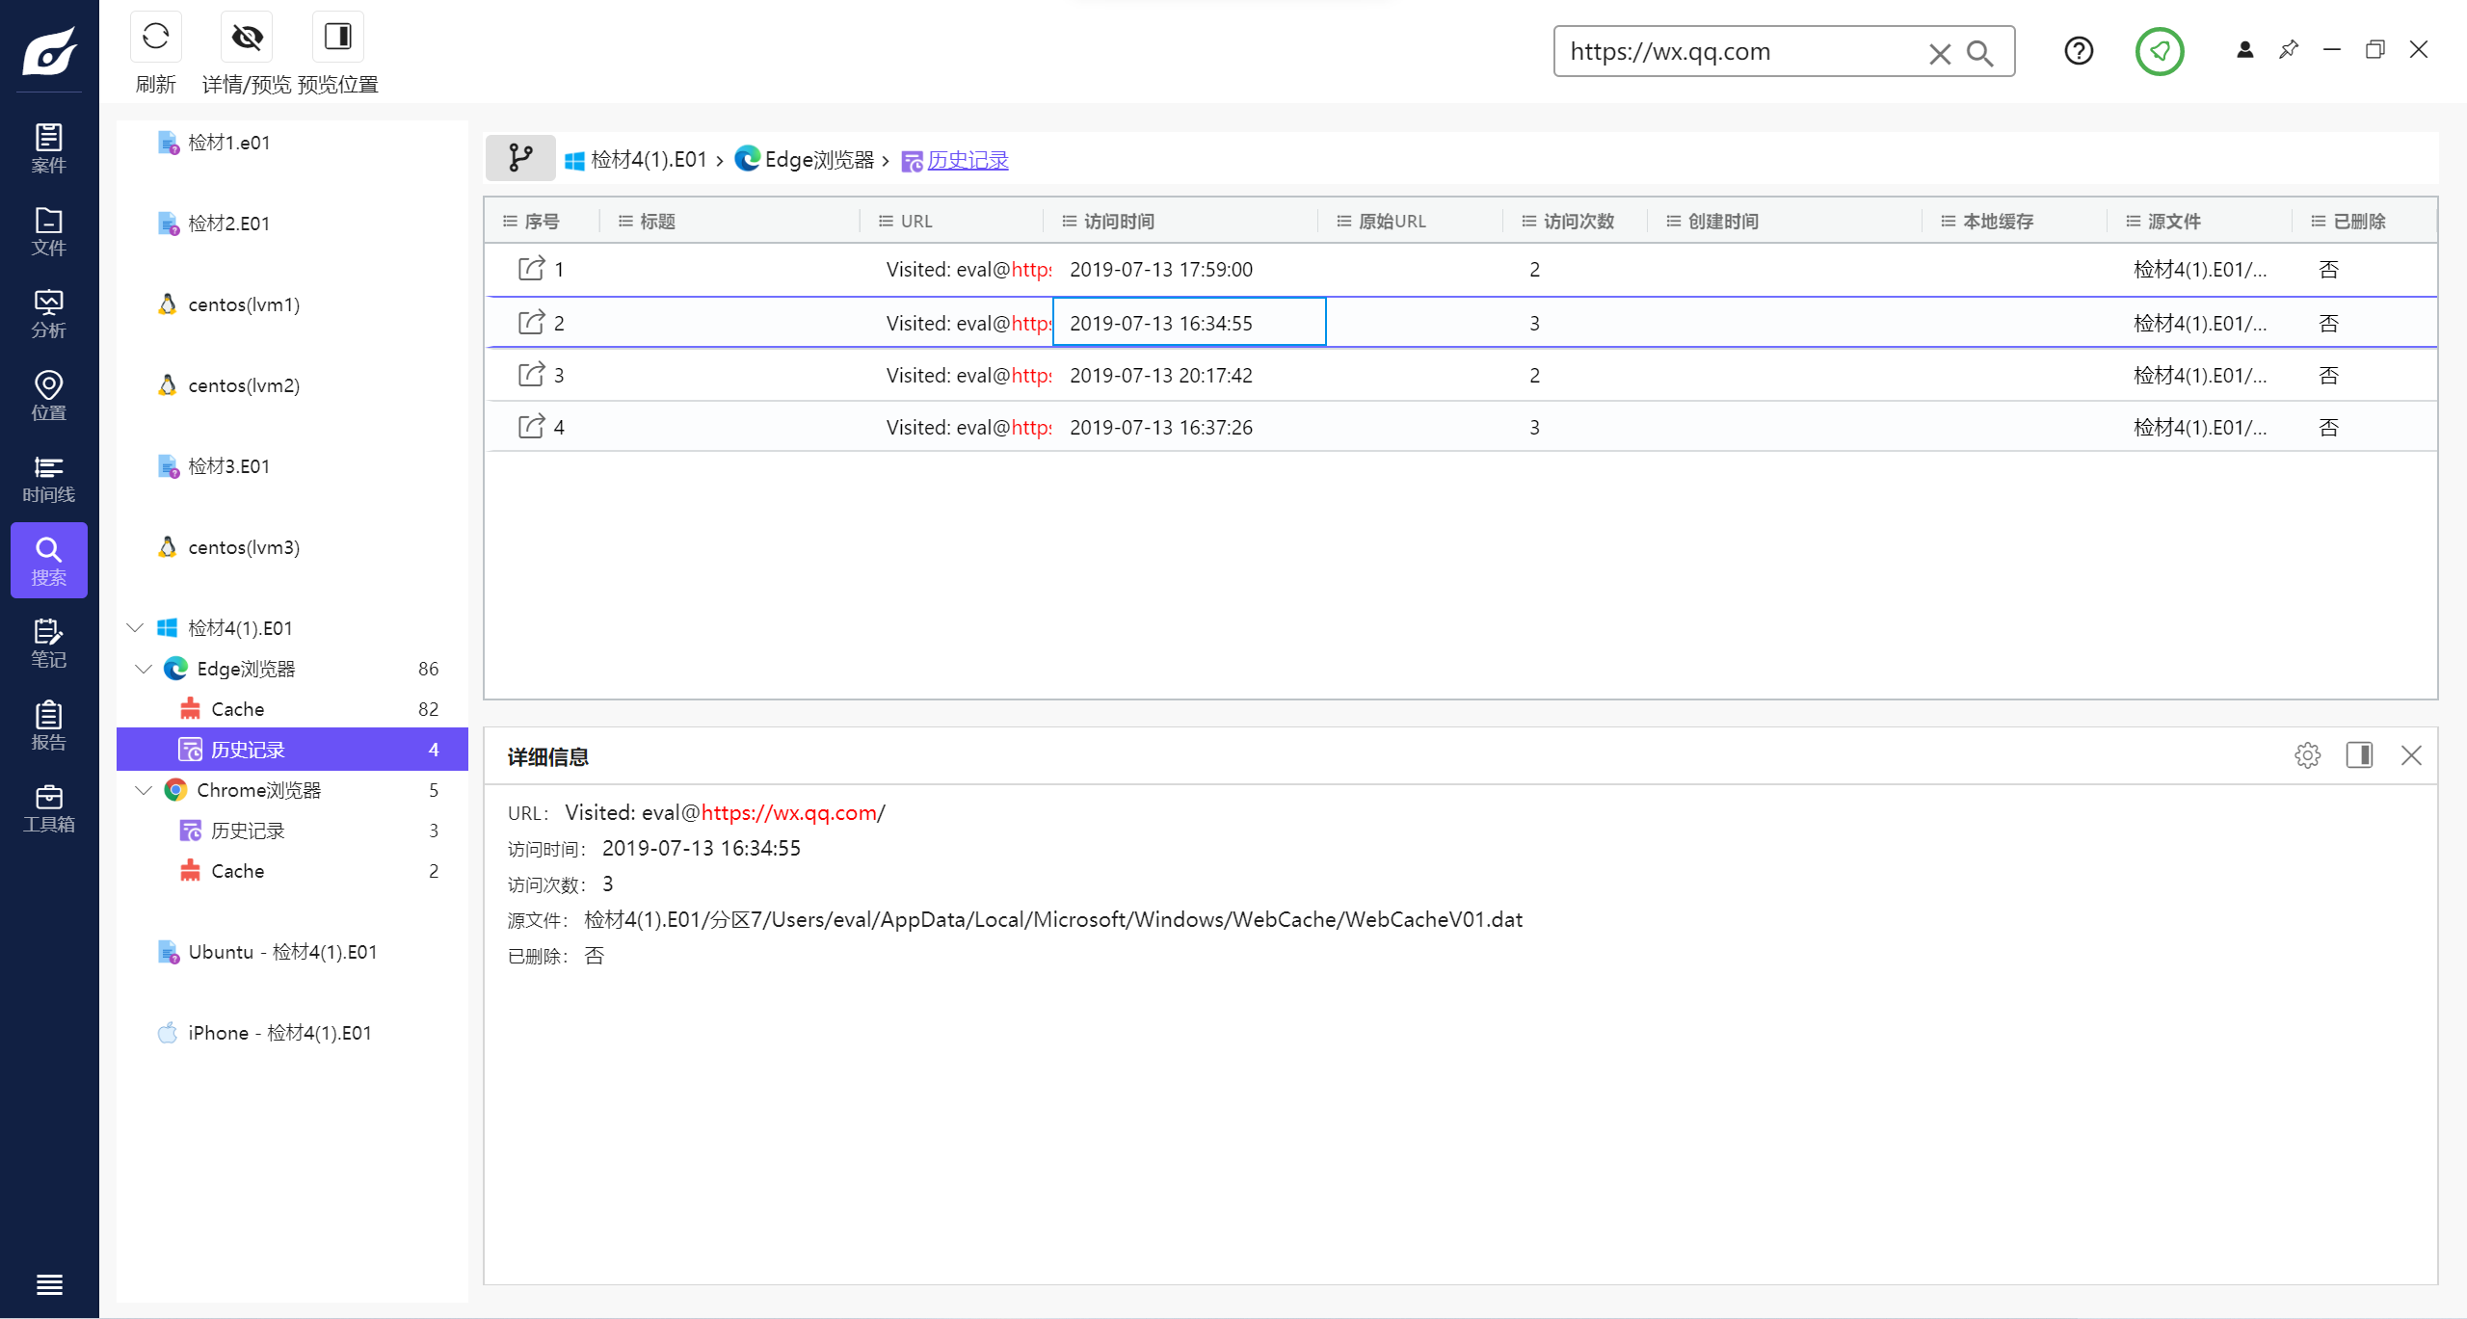This screenshot has height=1319, width=2467.
Task: Open the 序号 column menu
Action: coord(510,222)
